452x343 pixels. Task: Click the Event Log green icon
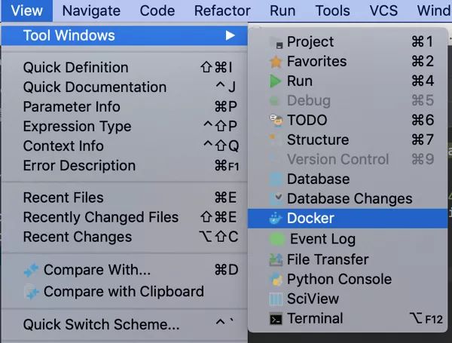click(x=276, y=239)
